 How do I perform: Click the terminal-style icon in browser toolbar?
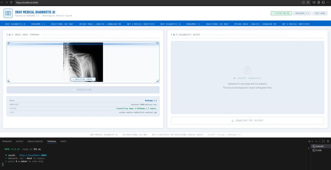[x=323, y=2]
